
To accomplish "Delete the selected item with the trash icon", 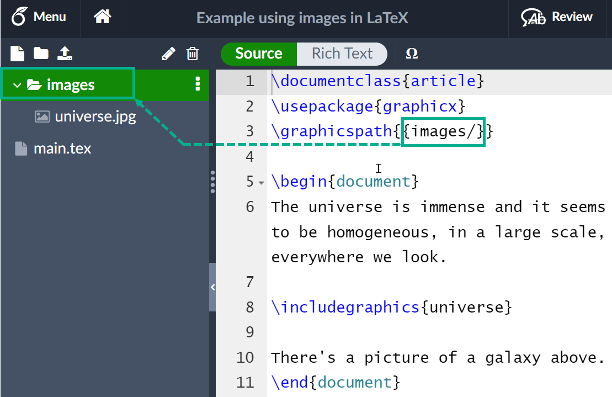I will click(193, 54).
